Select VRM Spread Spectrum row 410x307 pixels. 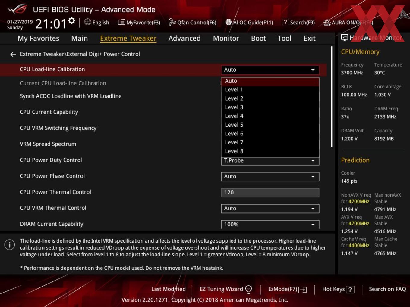pos(48,144)
